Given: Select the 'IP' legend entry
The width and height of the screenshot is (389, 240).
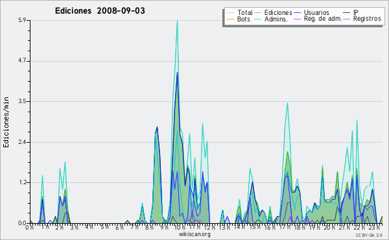Looking at the screenshot, I should point(351,12).
